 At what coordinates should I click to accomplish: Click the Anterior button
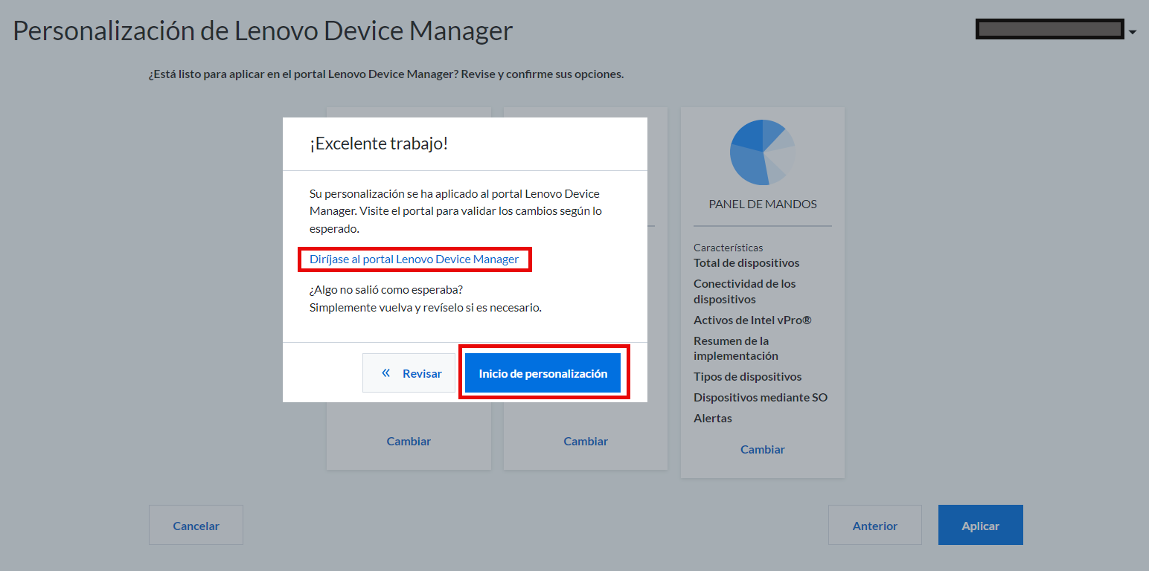875,526
